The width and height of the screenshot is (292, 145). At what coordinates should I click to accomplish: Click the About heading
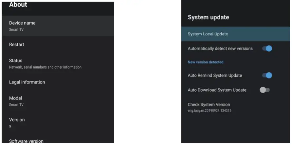pyautogui.click(x=18, y=5)
